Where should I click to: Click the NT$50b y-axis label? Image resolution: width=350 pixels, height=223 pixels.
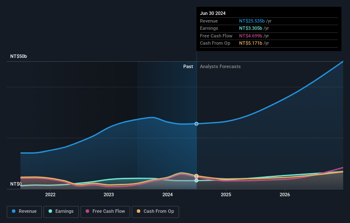[x=18, y=56]
